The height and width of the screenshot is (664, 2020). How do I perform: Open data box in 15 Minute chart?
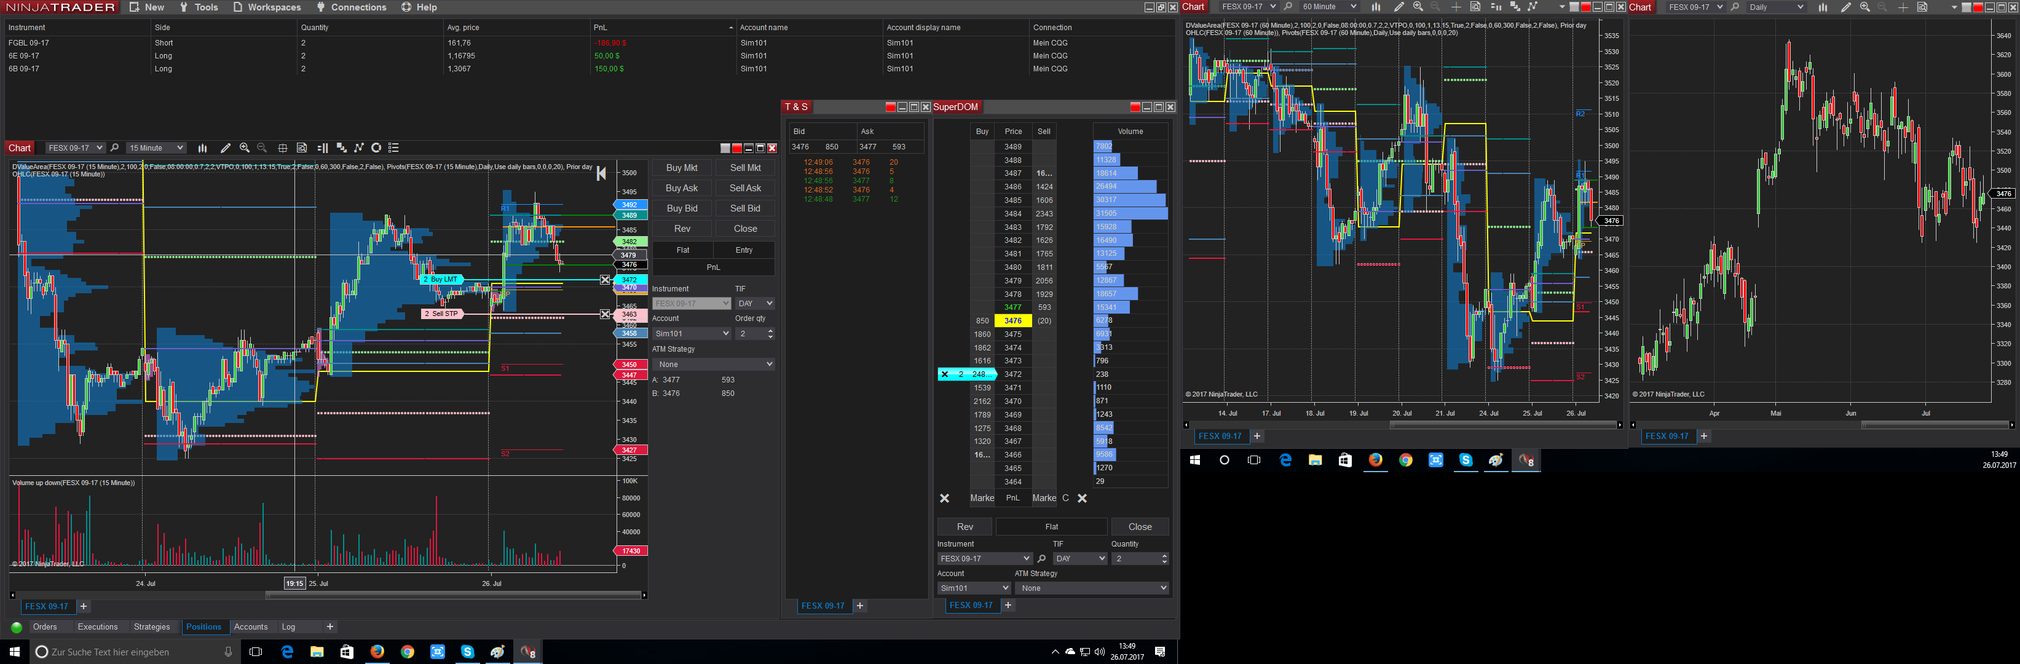pyautogui.click(x=302, y=148)
